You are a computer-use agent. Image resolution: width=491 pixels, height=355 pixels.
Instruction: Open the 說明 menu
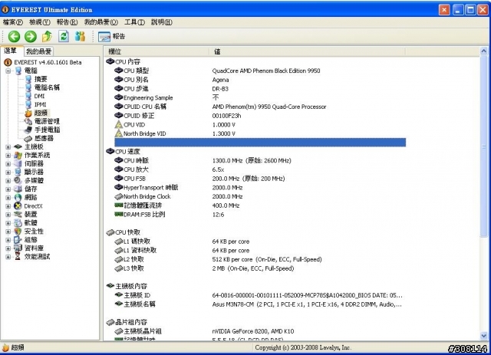coord(162,22)
